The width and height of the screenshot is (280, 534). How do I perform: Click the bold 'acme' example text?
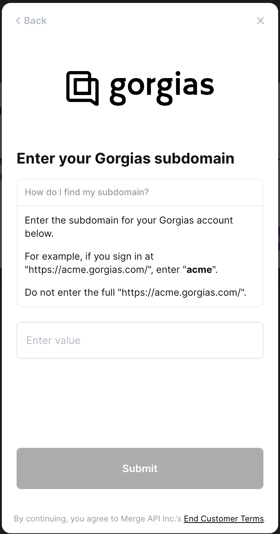pos(199,270)
